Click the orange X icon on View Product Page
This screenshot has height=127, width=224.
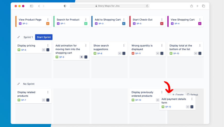click(x=48, y=24)
